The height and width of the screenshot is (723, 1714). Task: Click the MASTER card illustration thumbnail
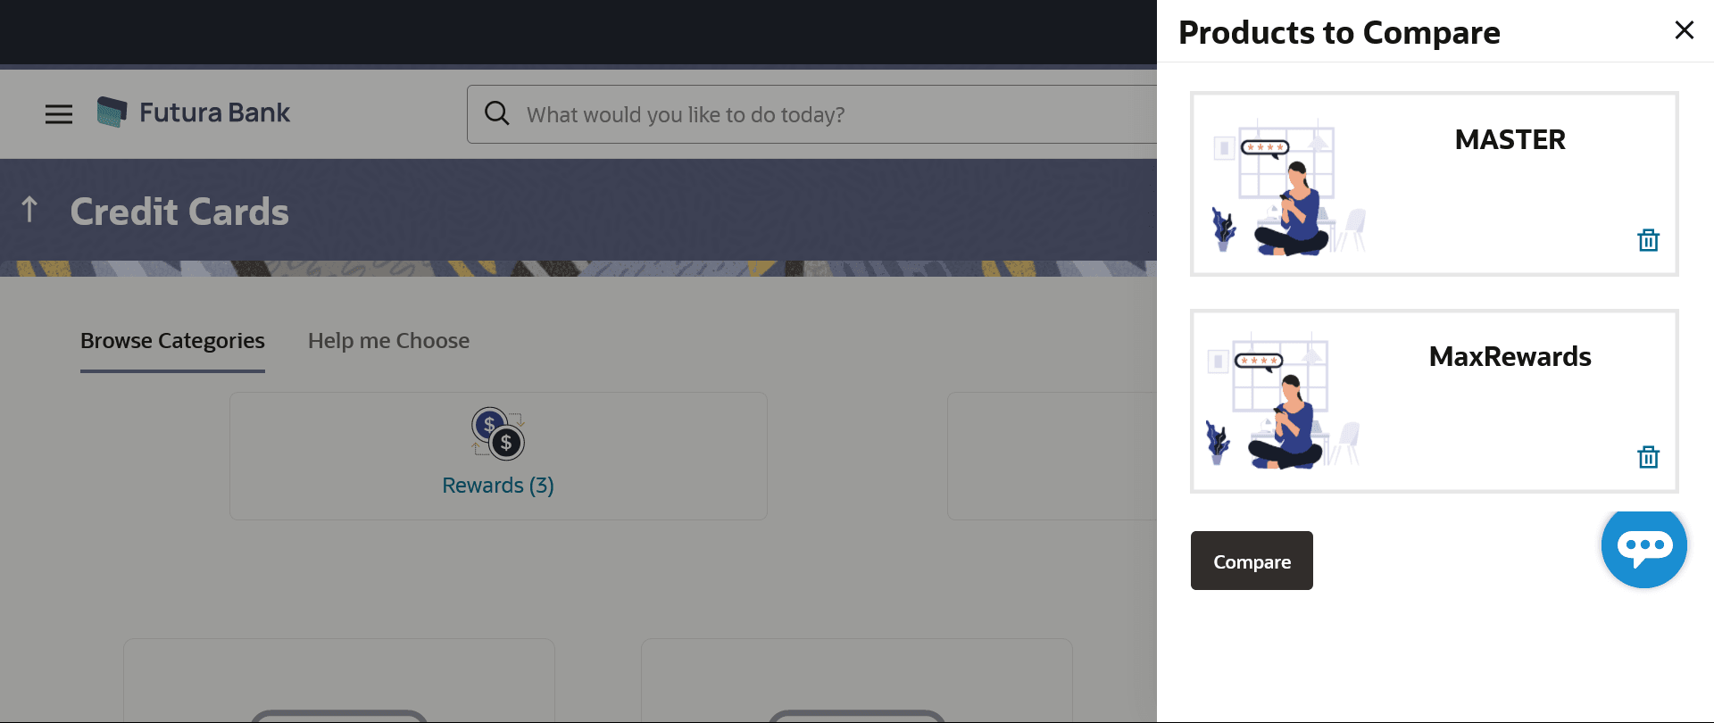(x=1288, y=187)
